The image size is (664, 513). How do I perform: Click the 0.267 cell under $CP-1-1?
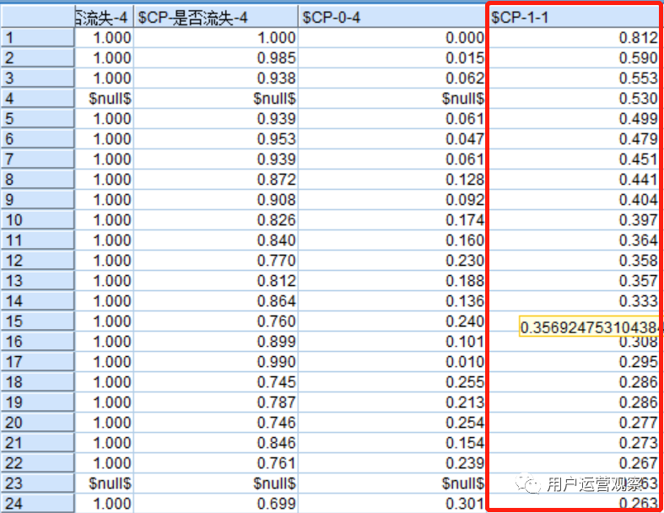574,463
